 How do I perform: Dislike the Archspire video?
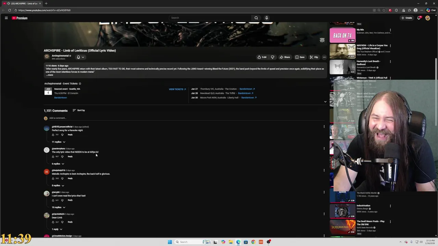tap(272, 57)
